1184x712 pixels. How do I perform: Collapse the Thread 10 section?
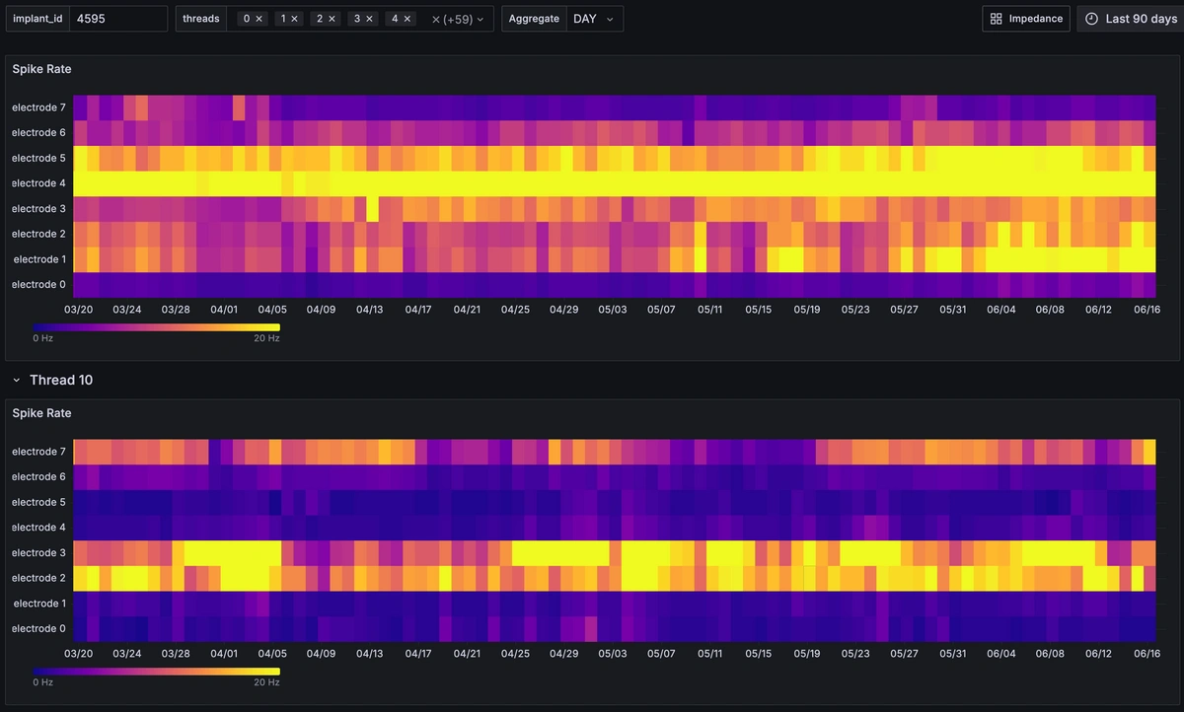15,380
